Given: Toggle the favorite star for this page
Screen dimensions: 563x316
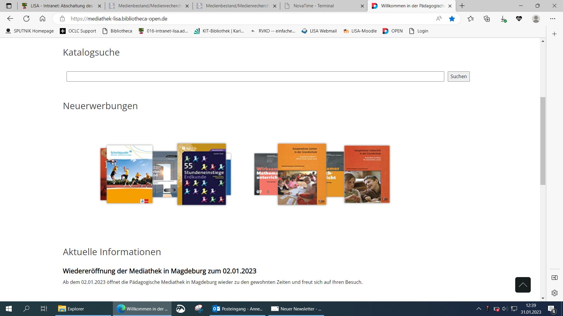Looking at the screenshot, I should [x=452, y=19].
